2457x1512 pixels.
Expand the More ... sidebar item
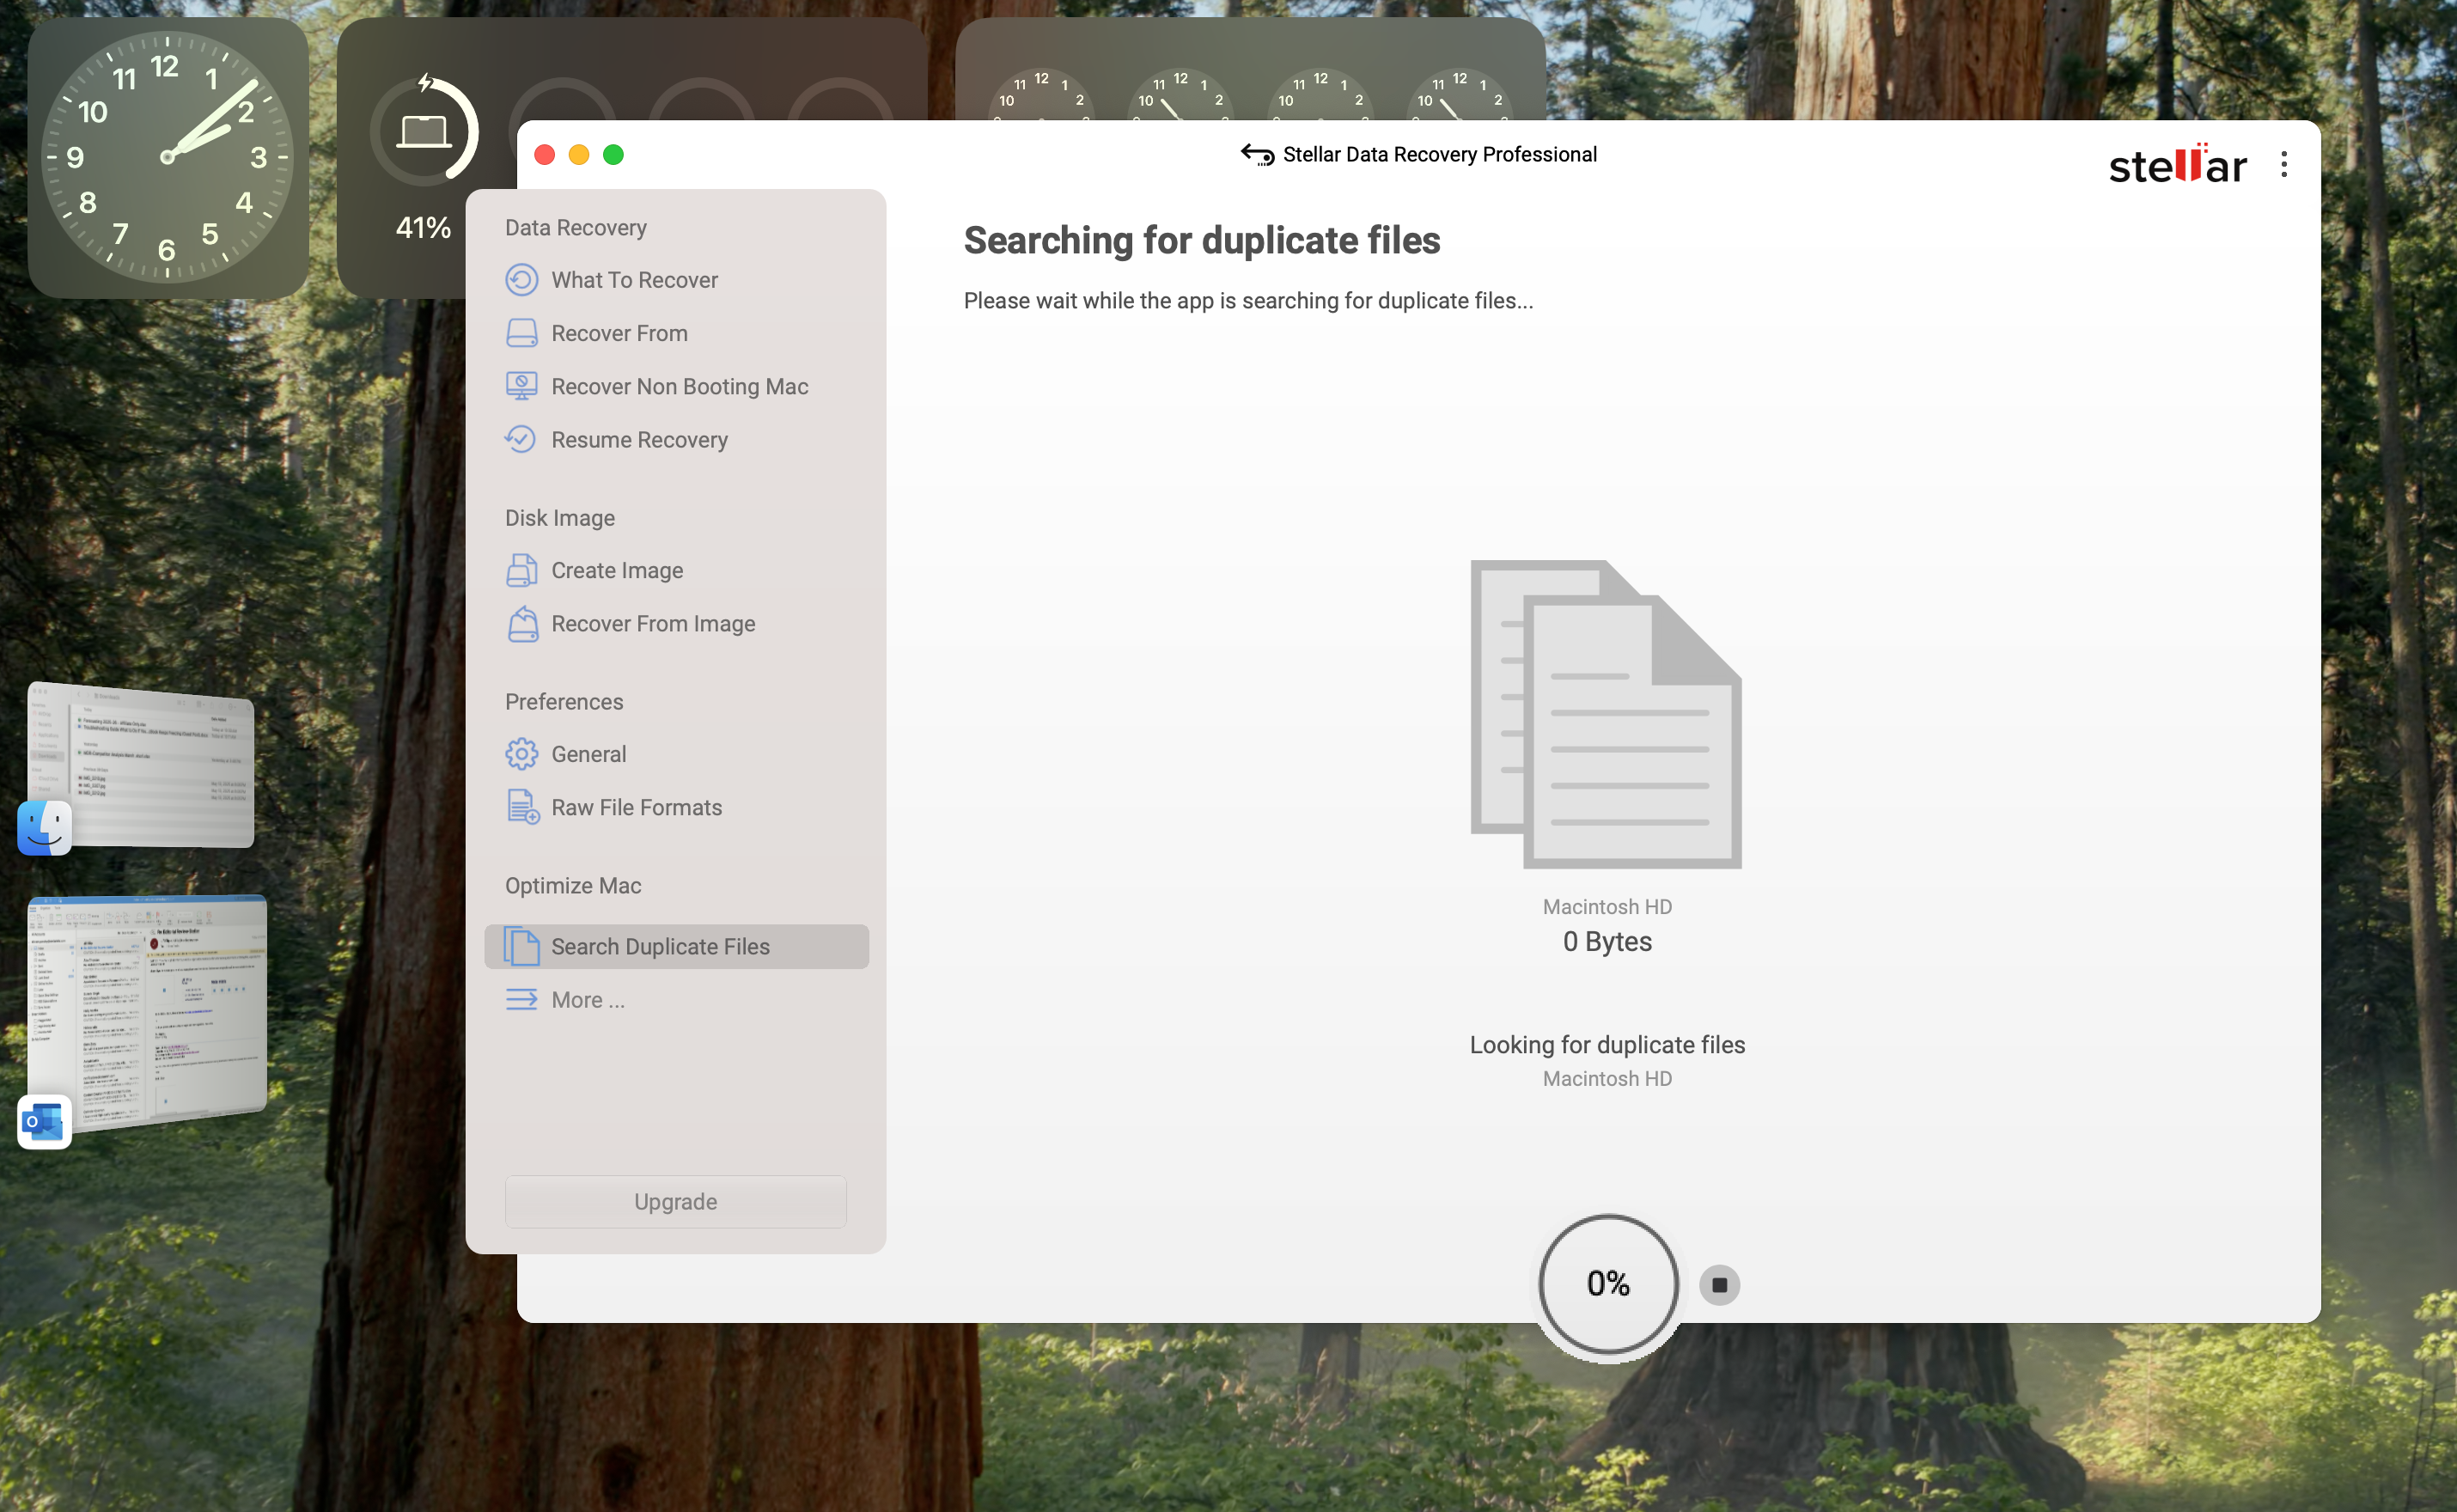pyautogui.click(x=587, y=1000)
